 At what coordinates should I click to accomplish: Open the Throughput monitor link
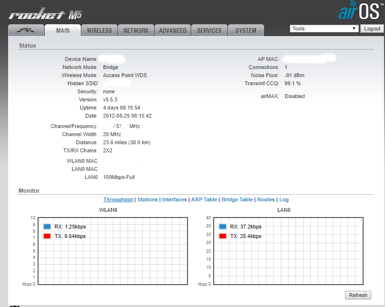point(118,199)
